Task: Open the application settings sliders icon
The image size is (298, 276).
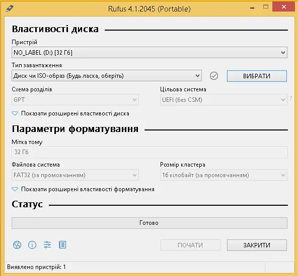Action: pos(47,245)
